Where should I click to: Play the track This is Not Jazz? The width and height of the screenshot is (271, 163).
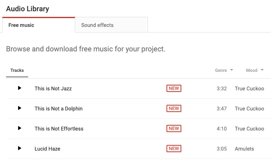click(x=19, y=88)
